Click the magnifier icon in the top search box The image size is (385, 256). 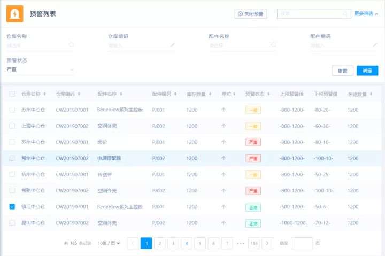(x=345, y=14)
